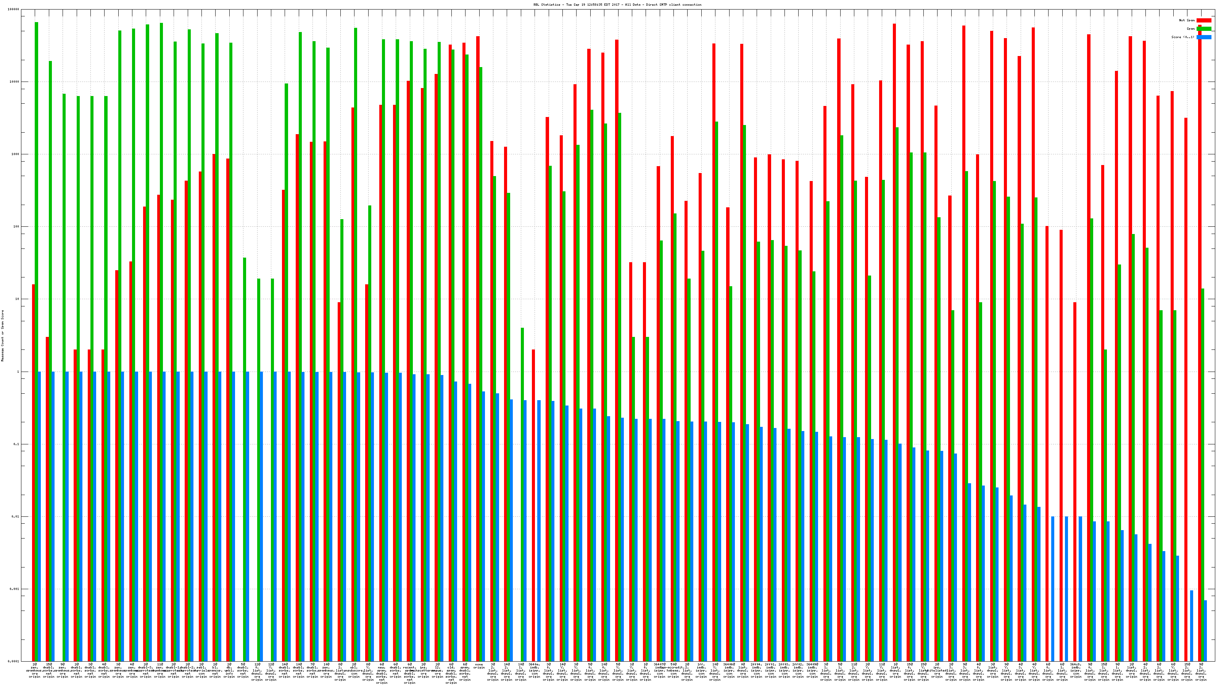Click the 0.0001 y-axis tick label
This screenshot has width=1221, height=686.
[x=14, y=661]
